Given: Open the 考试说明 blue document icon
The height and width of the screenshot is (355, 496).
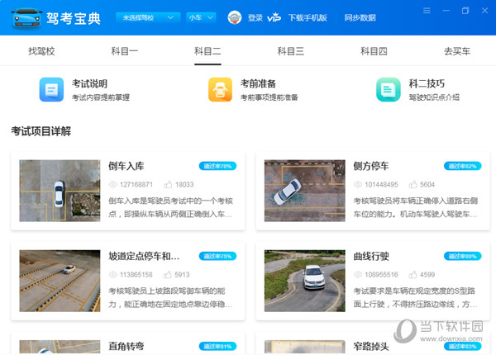Looking at the screenshot, I should pos(51,90).
